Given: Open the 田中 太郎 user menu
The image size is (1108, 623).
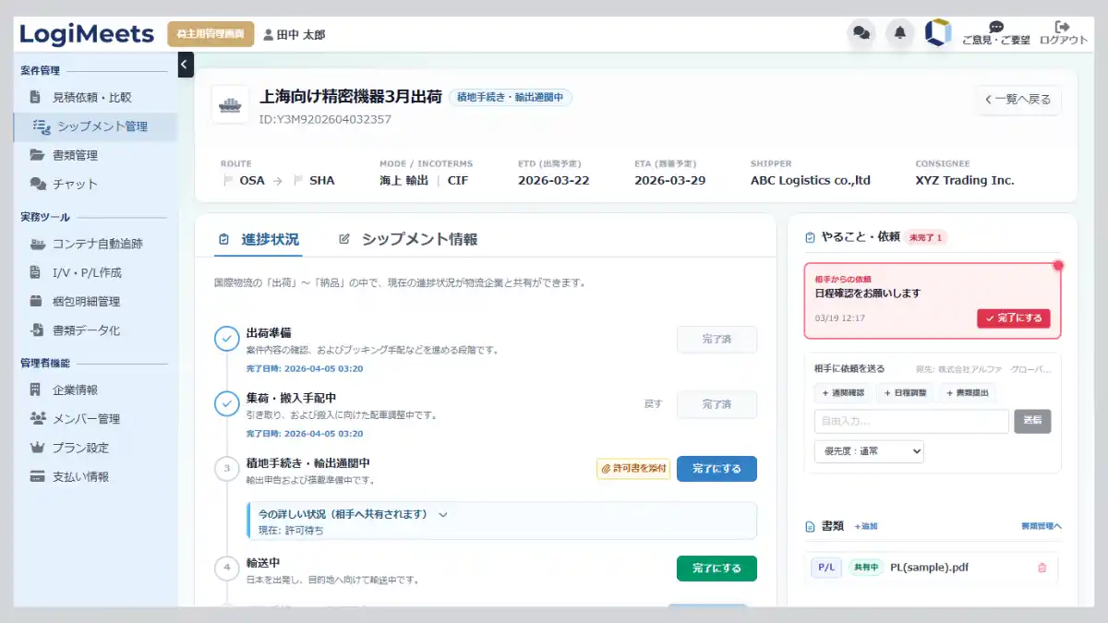Looking at the screenshot, I should tap(294, 35).
